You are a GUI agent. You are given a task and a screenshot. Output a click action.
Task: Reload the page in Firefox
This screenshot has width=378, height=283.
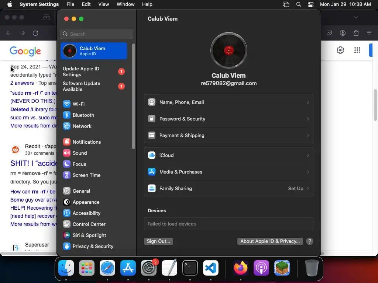tap(35, 33)
